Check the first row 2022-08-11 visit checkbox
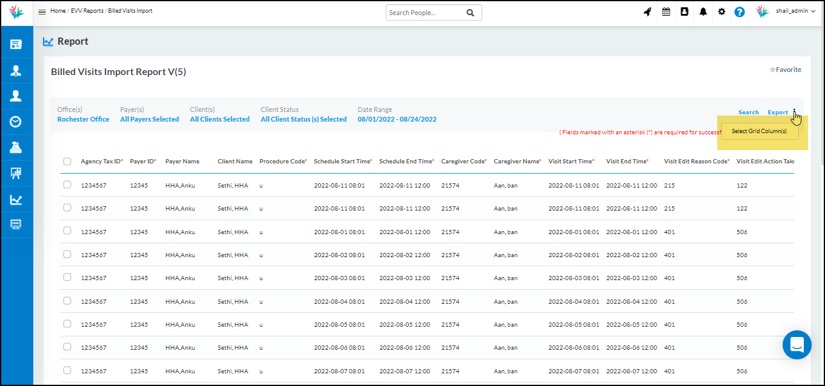825x386 pixels. click(x=67, y=185)
